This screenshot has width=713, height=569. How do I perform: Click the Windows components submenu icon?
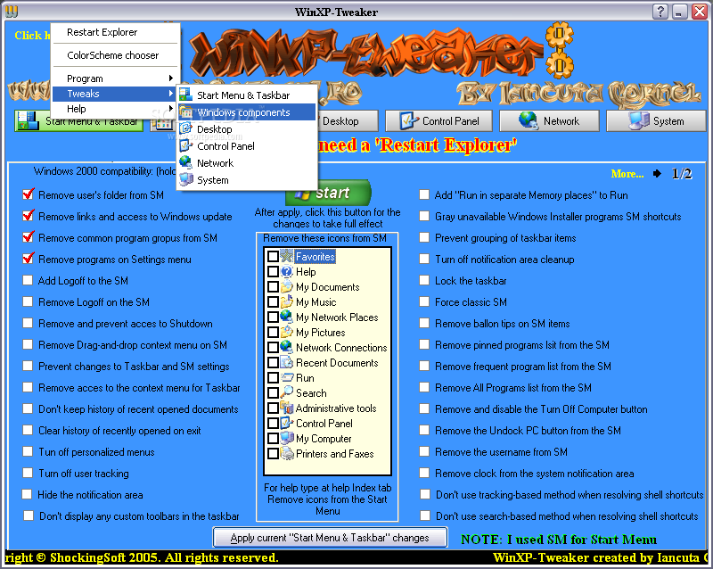[x=185, y=112]
